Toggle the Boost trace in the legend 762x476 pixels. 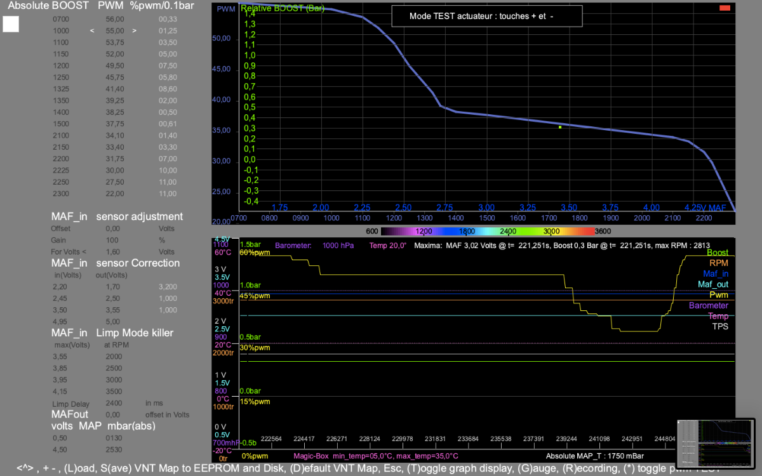[x=718, y=253]
